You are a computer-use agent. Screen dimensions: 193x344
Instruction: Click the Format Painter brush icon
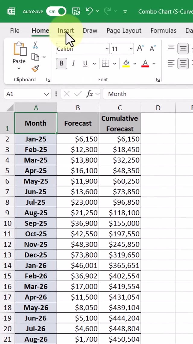[35, 69]
